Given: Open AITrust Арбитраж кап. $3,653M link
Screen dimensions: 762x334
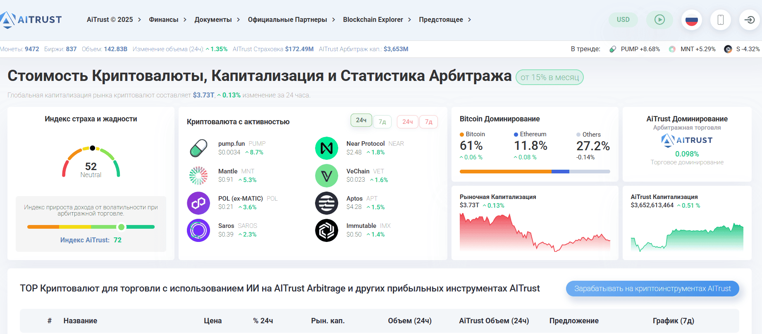Looking at the screenshot, I should point(363,49).
